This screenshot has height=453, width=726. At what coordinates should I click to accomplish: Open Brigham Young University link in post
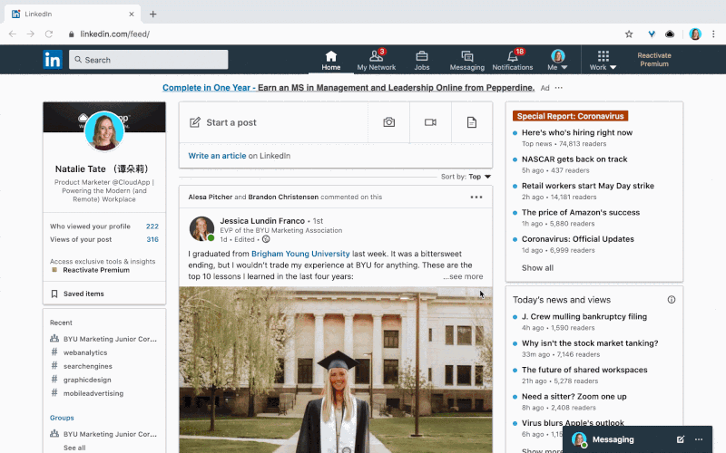tap(300, 254)
